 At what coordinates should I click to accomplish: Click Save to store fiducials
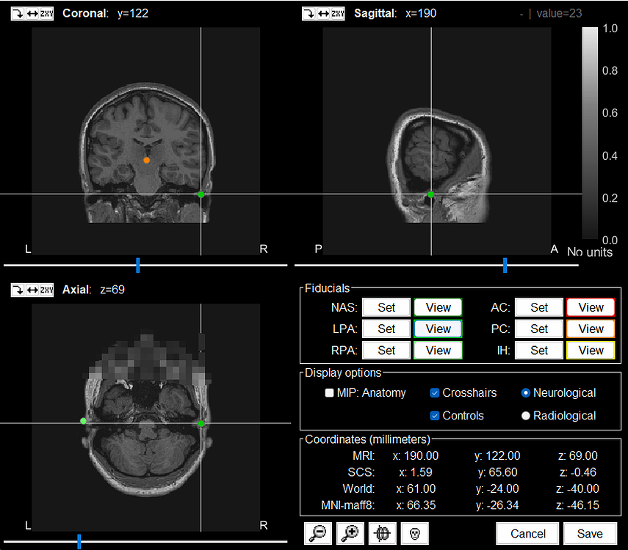pos(590,534)
